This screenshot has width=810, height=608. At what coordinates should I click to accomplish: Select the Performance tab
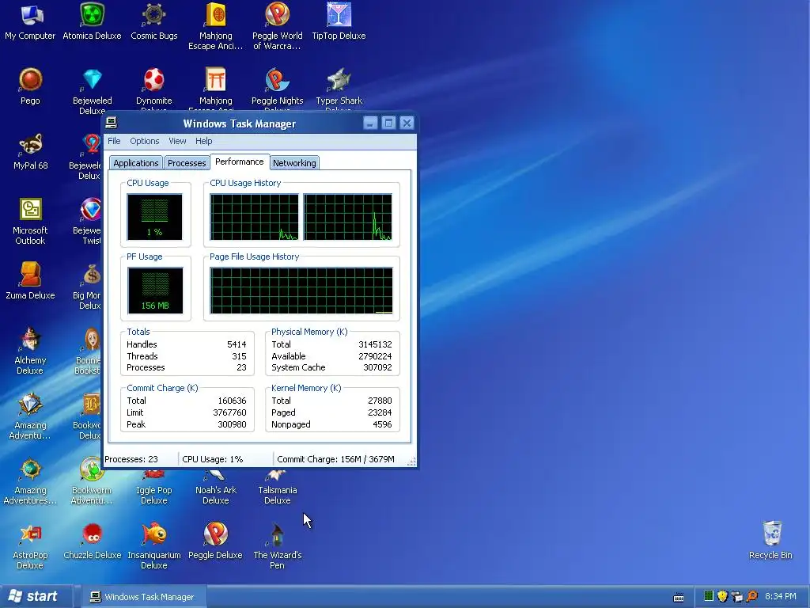[x=240, y=161]
